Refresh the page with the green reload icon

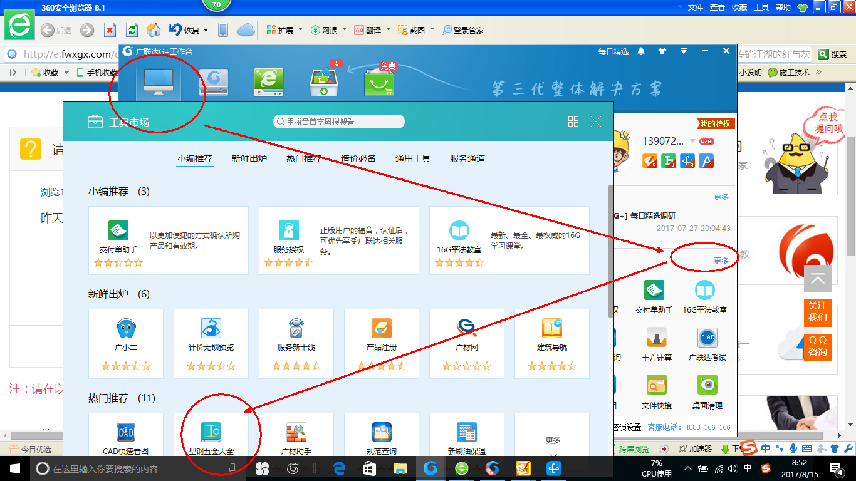click(132, 30)
